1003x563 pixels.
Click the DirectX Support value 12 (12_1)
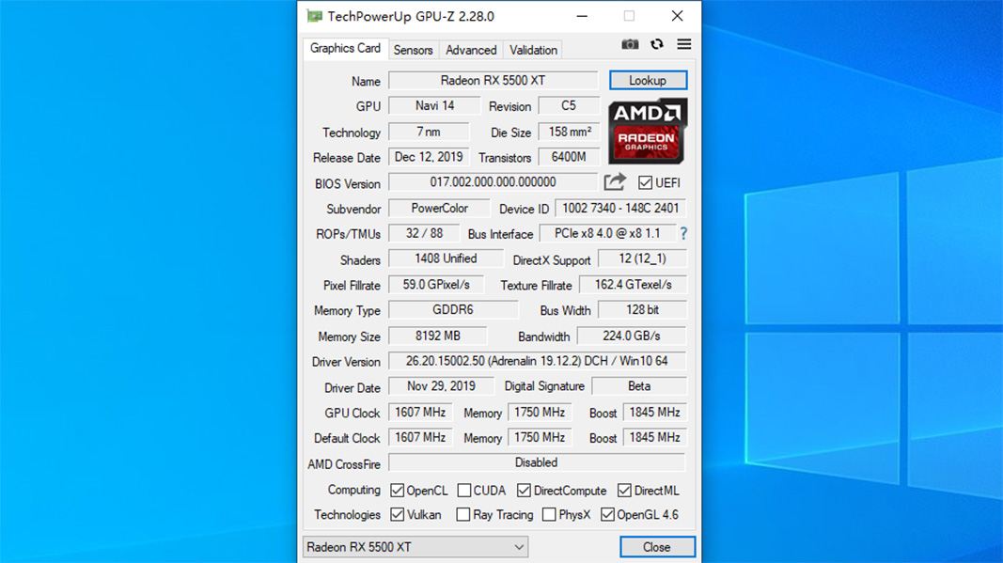tap(642, 258)
